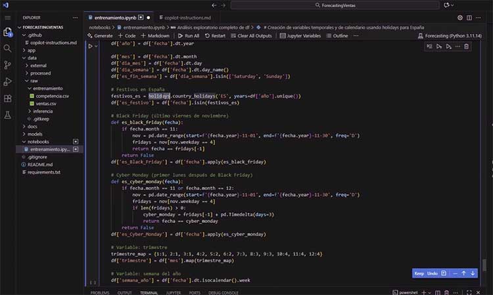Restart the notebook kernel
This screenshot has height=295, width=493.
pos(215,36)
